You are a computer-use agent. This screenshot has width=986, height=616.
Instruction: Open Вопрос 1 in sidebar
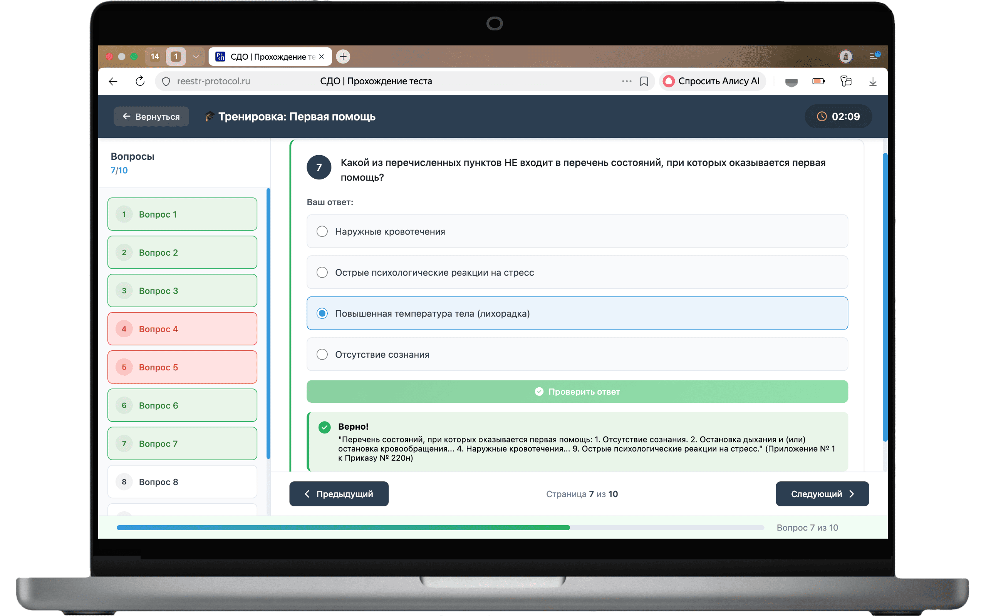(182, 214)
